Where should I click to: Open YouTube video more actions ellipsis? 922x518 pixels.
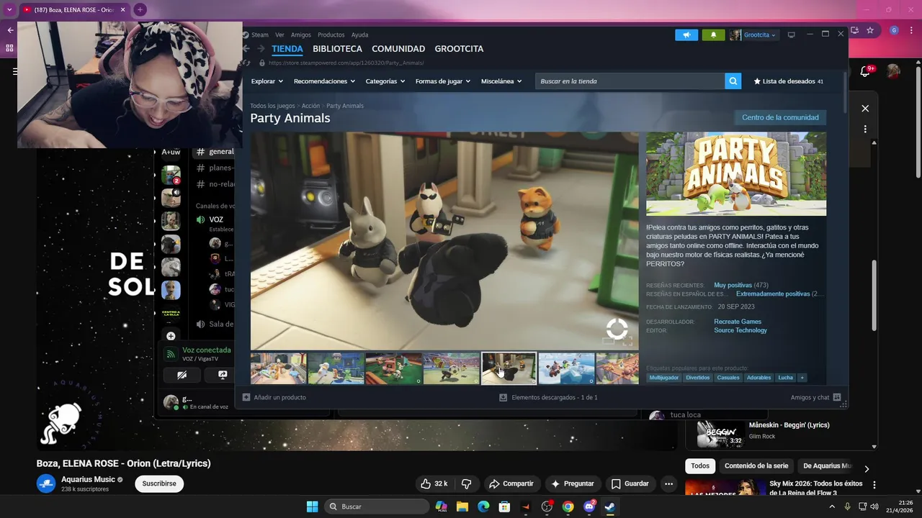[669, 483]
